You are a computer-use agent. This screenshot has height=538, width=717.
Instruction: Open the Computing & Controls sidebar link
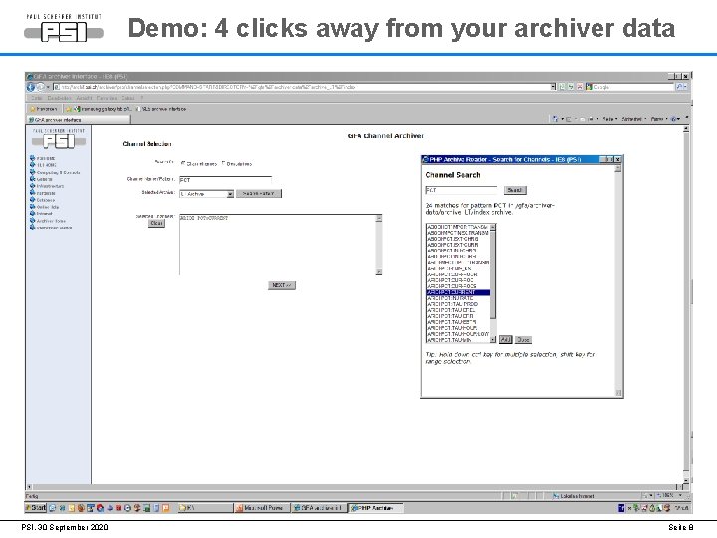[x=58, y=173]
